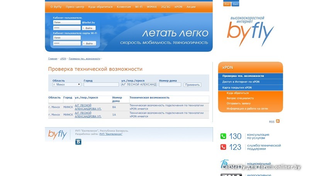Open the РУП "Белтелеком" developer link
The width and height of the screenshot is (309, 176).
[111, 134]
